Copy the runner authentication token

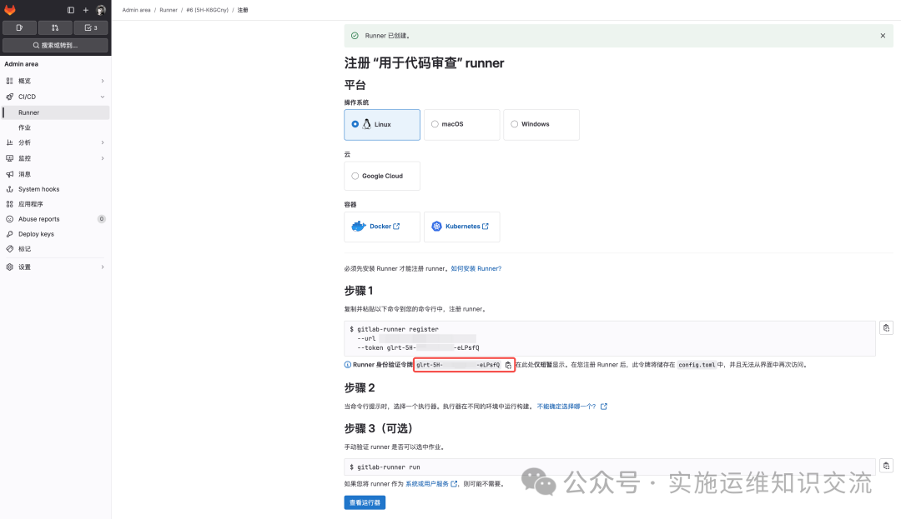point(507,365)
